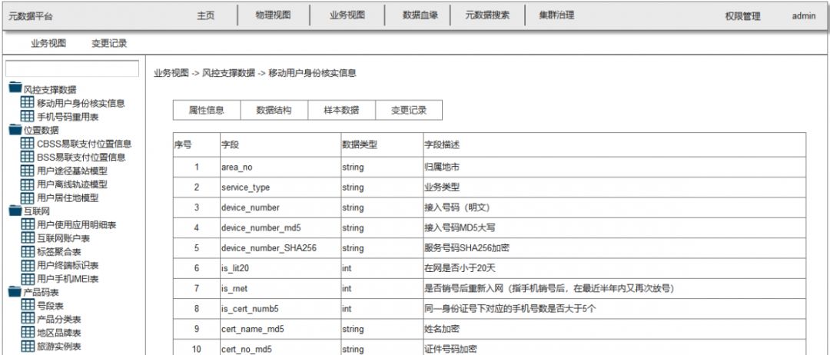Collapse the 位置数据 category label
Screen dimensions: 830x355
(41, 130)
